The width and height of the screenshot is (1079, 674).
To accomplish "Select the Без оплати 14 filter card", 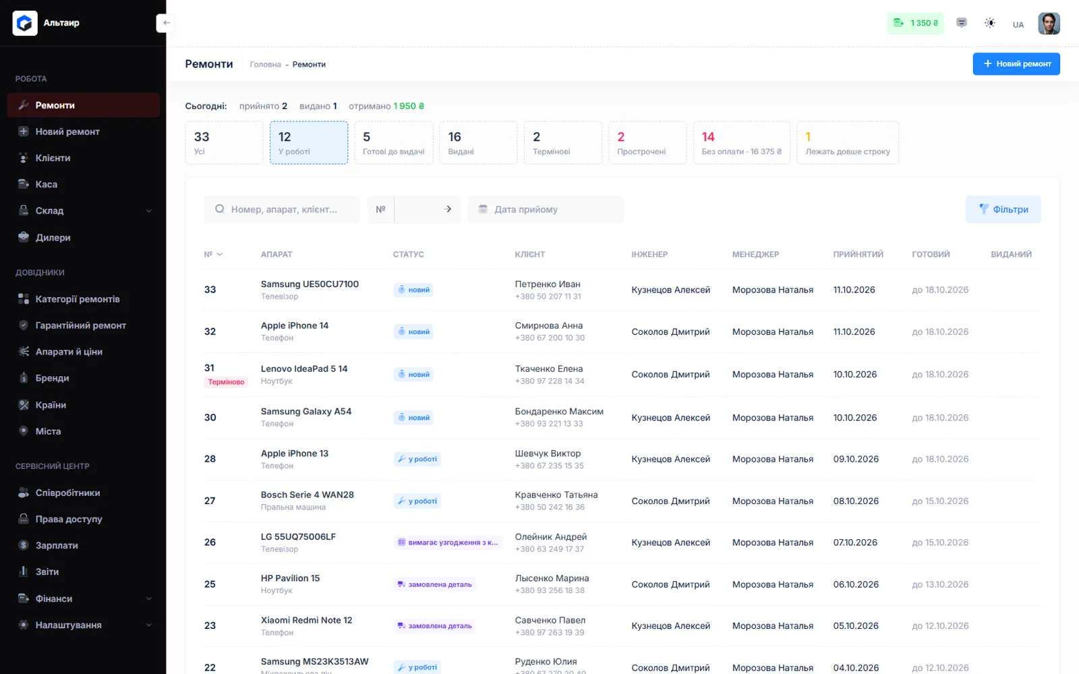I will 742,143.
